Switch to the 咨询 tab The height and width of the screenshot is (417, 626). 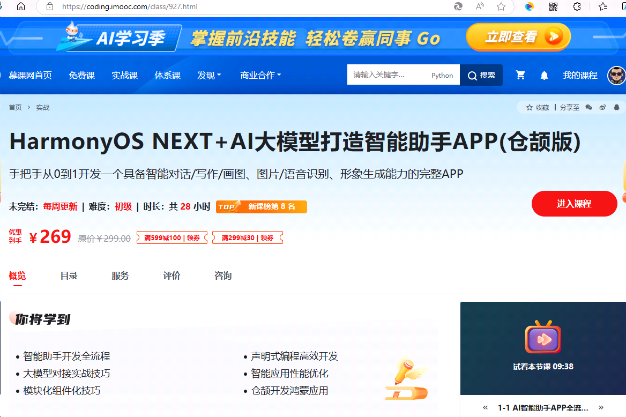click(223, 275)
